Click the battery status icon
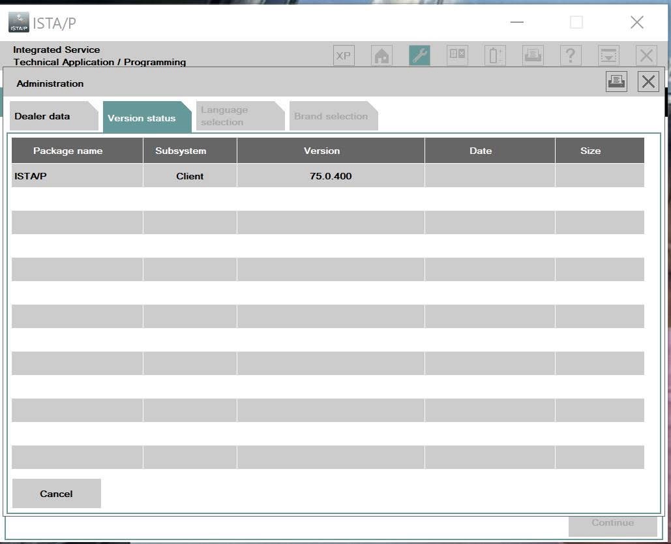 [495, 55]
